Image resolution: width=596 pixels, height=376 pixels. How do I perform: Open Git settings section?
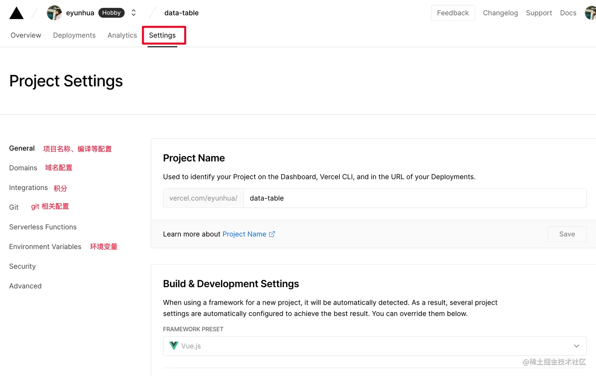[14, 207]
